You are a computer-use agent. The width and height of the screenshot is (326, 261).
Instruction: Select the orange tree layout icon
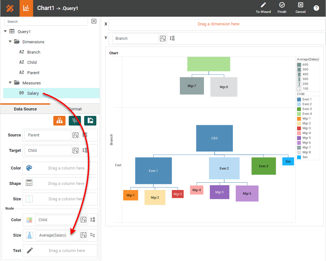(59, 120)
